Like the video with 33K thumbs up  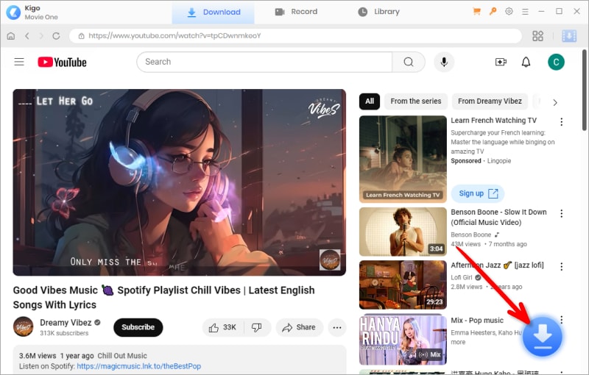(223, 327)
